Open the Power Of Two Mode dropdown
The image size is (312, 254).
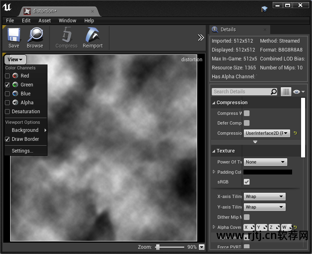265,162
